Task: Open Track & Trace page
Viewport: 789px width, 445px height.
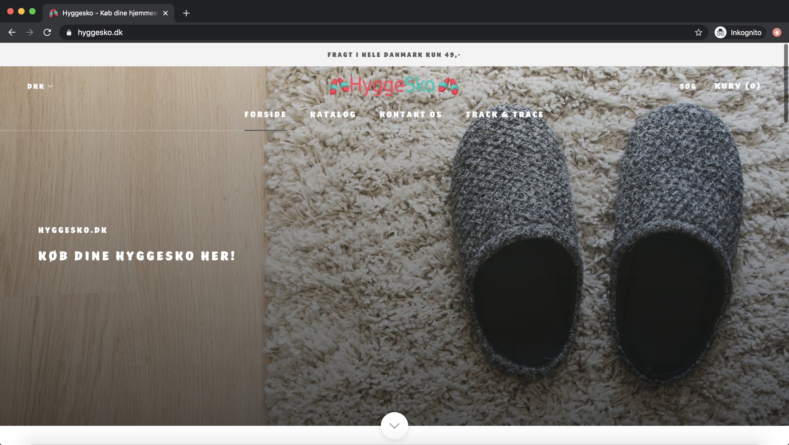Action: 504,115
